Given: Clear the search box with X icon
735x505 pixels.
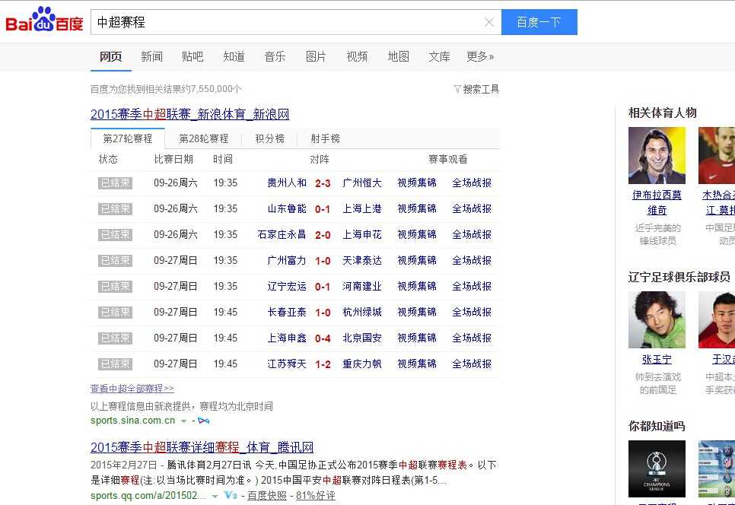Looking at the screenshot, I should 489,22.
